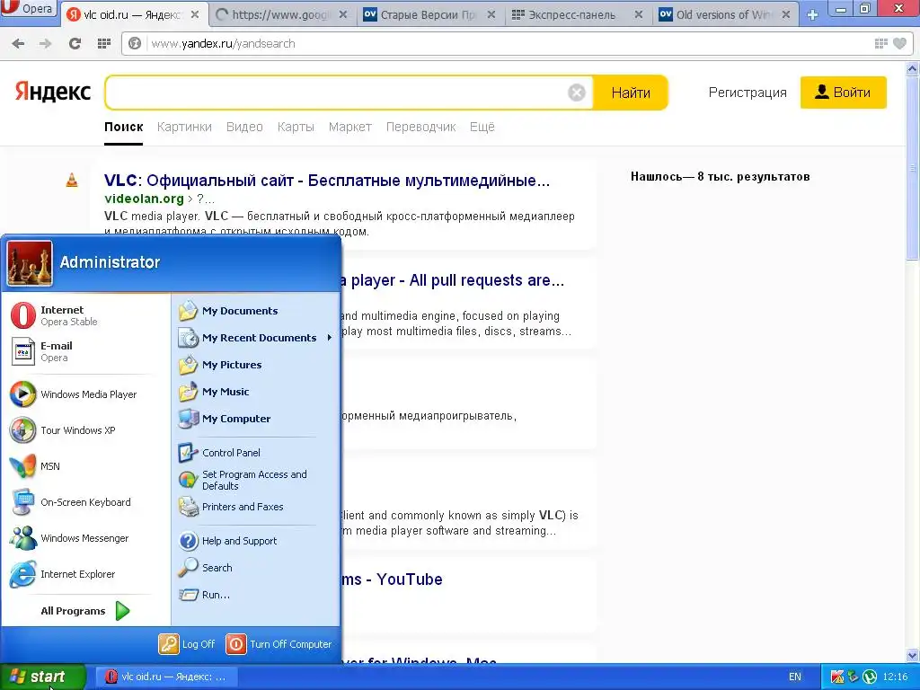920x690 pixels.
Task: Click the Войти login button
Action: [x=843, y=93]
